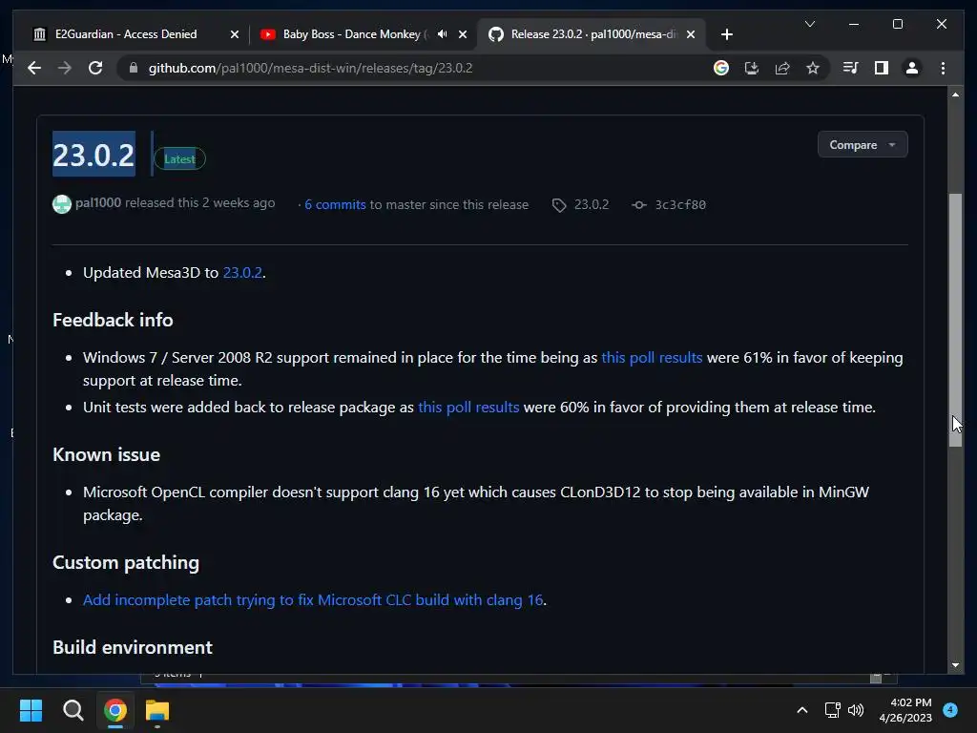Mute audio on Baby Boss tab

pos(442,34)
